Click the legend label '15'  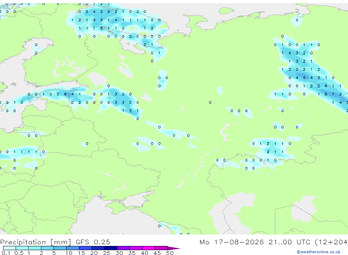81,253
